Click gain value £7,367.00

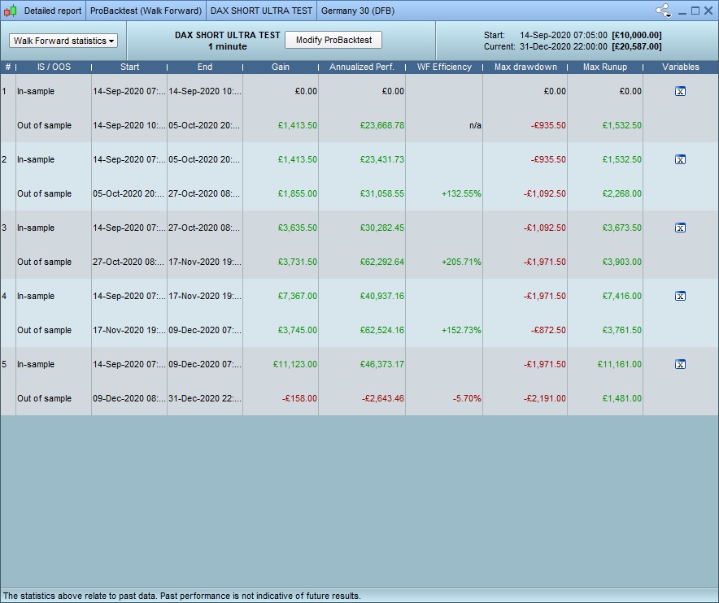[x=297, y=296]
